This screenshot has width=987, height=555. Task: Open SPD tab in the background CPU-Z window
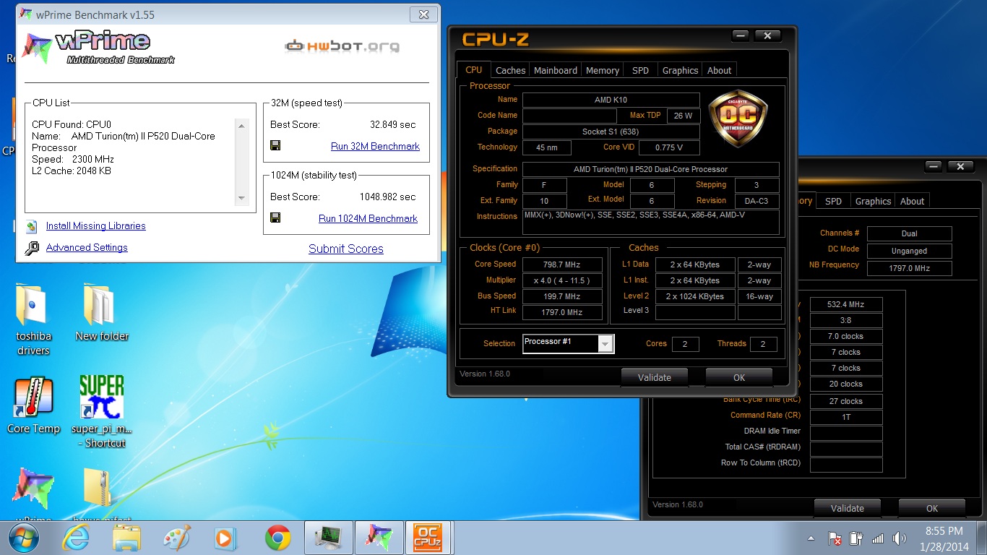[834, 201]
